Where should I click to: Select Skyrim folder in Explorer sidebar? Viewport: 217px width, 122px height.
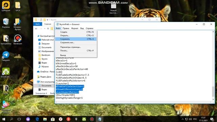pyautogui.click(x=43, y=59)
